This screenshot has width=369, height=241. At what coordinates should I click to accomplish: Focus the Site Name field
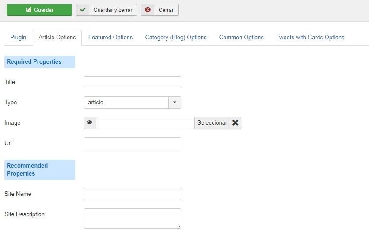pos(133,194)
